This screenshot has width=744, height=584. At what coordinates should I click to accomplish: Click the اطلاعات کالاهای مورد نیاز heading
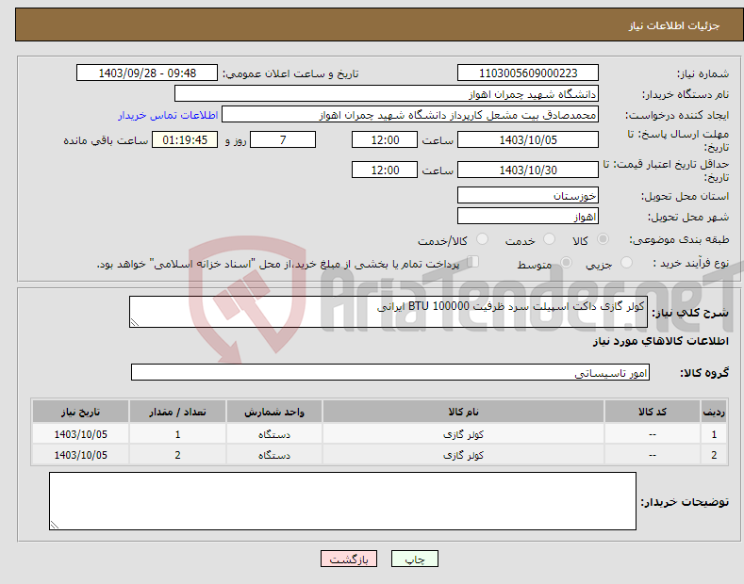tap(660, 341)
